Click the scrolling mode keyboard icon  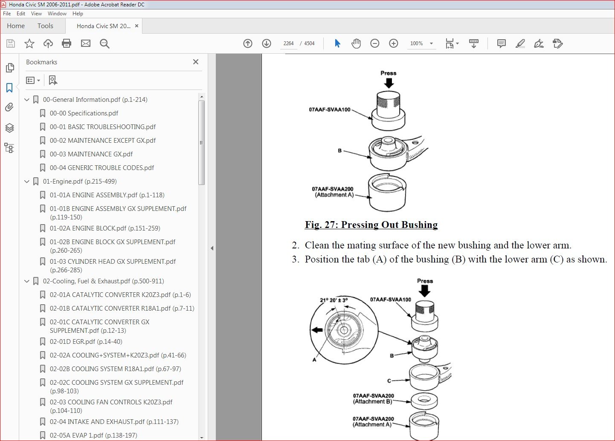474,43
